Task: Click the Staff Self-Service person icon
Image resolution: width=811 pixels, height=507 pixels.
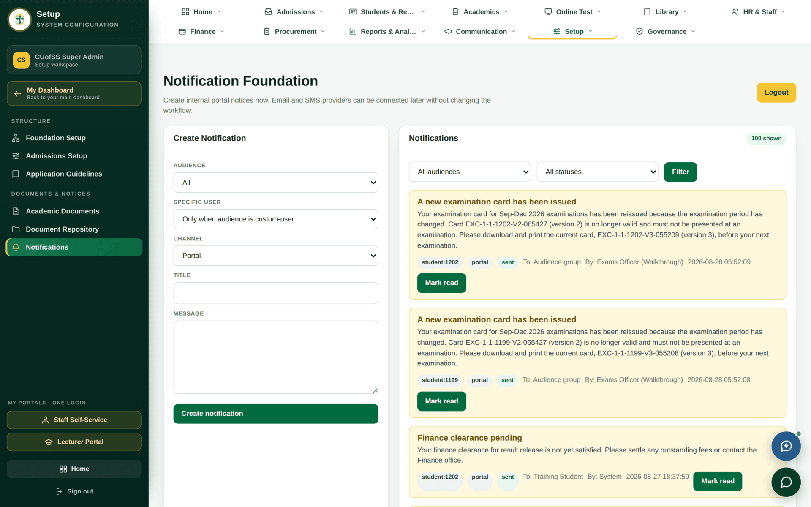Action: pyautogui.click(x=45, y=420)
